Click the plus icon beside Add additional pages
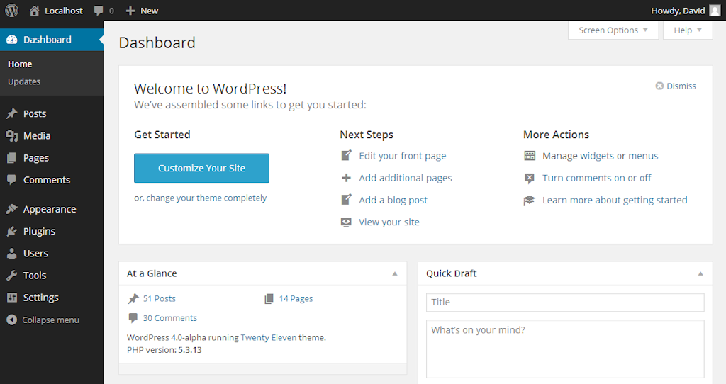Viewport: 726px width, 384px height. pyautogui.click(x=346, y=178)
